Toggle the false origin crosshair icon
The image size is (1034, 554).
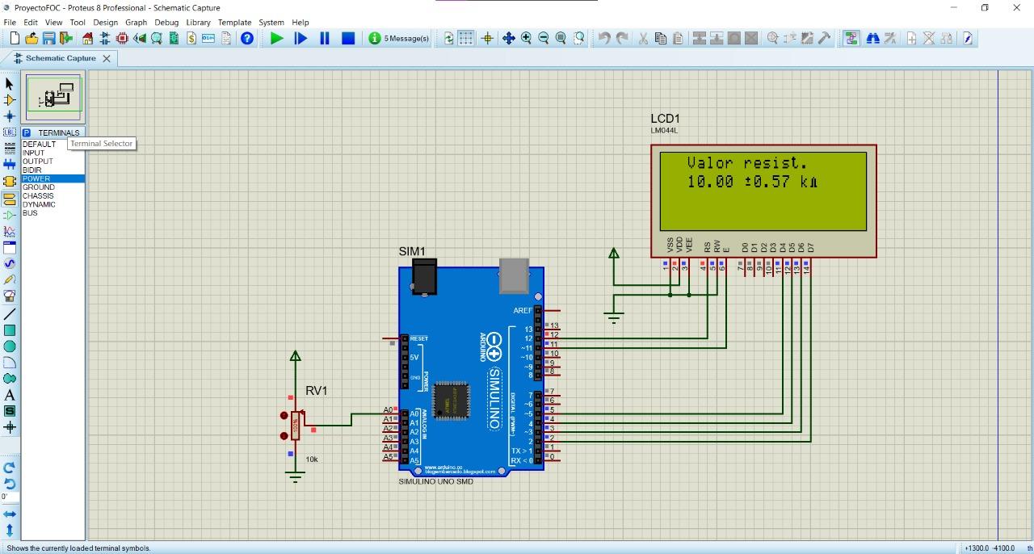tap(487, 38)
